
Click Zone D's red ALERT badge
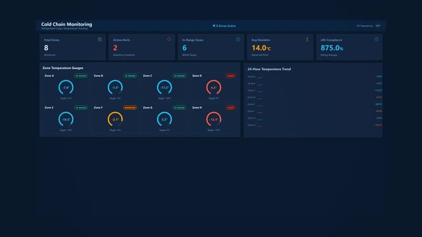pos(230,76)
